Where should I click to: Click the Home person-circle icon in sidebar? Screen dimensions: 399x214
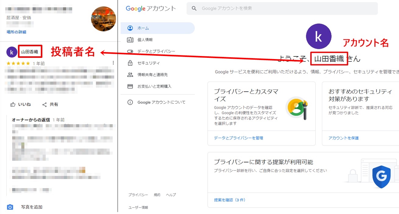[x=130, y=28]
